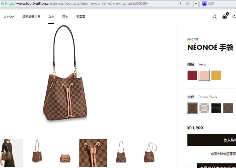The image size is (236, 168).
Task: Select Damier Ebene material swatch
Action: [192, 108]
